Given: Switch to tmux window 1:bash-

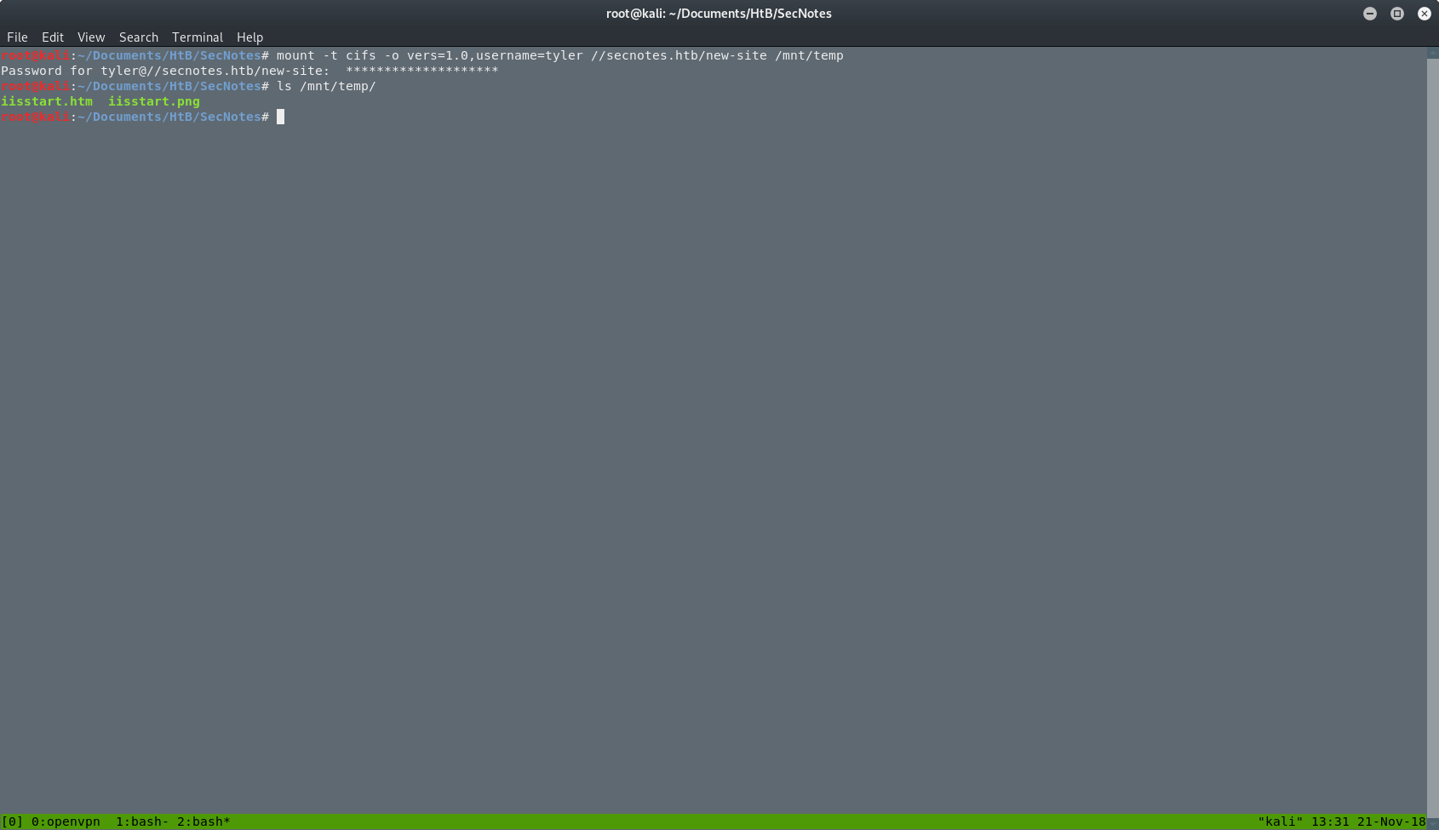Looking at the screenshot, I should point(142,821).
